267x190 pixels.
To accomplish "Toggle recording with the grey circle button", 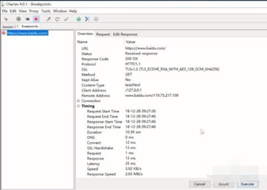I will [x=18, y=19].
